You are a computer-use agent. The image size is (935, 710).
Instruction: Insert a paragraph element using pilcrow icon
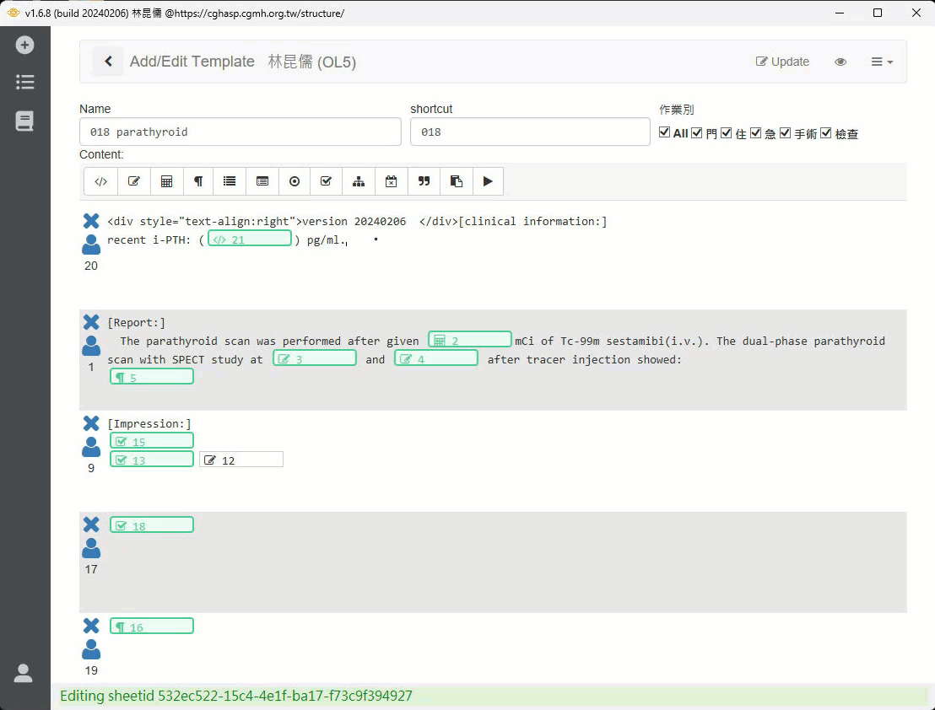[x=198, y=181]
